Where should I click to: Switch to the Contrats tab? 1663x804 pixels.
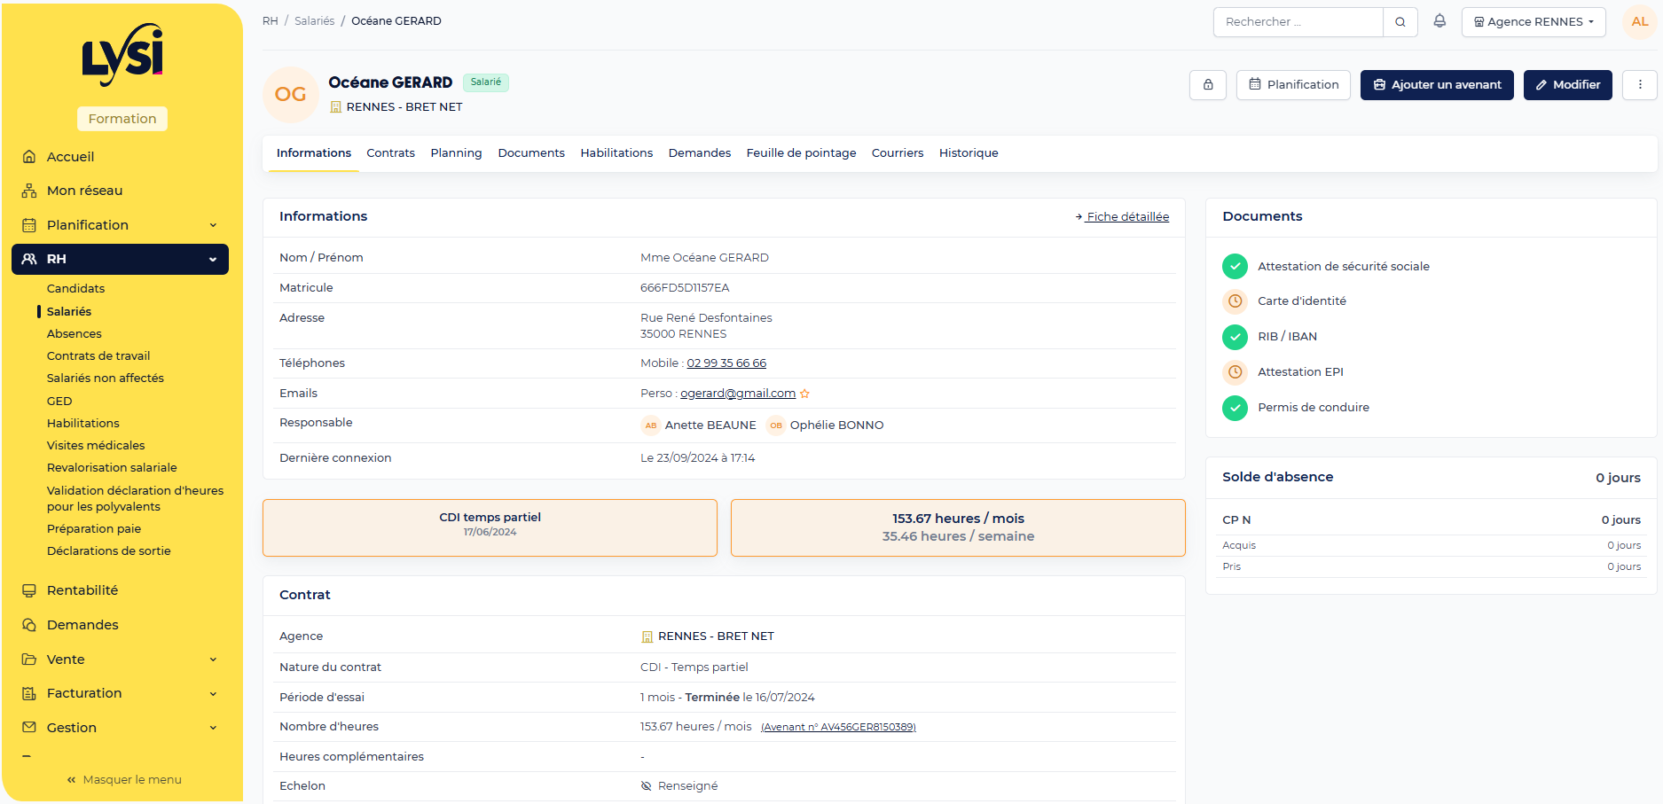click(390, 153)
